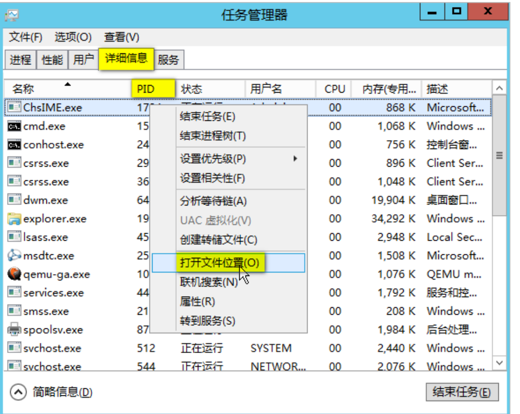Select 打开文件位置 in context menu
This screenshot has width=520, height=414.
[219, 263]
